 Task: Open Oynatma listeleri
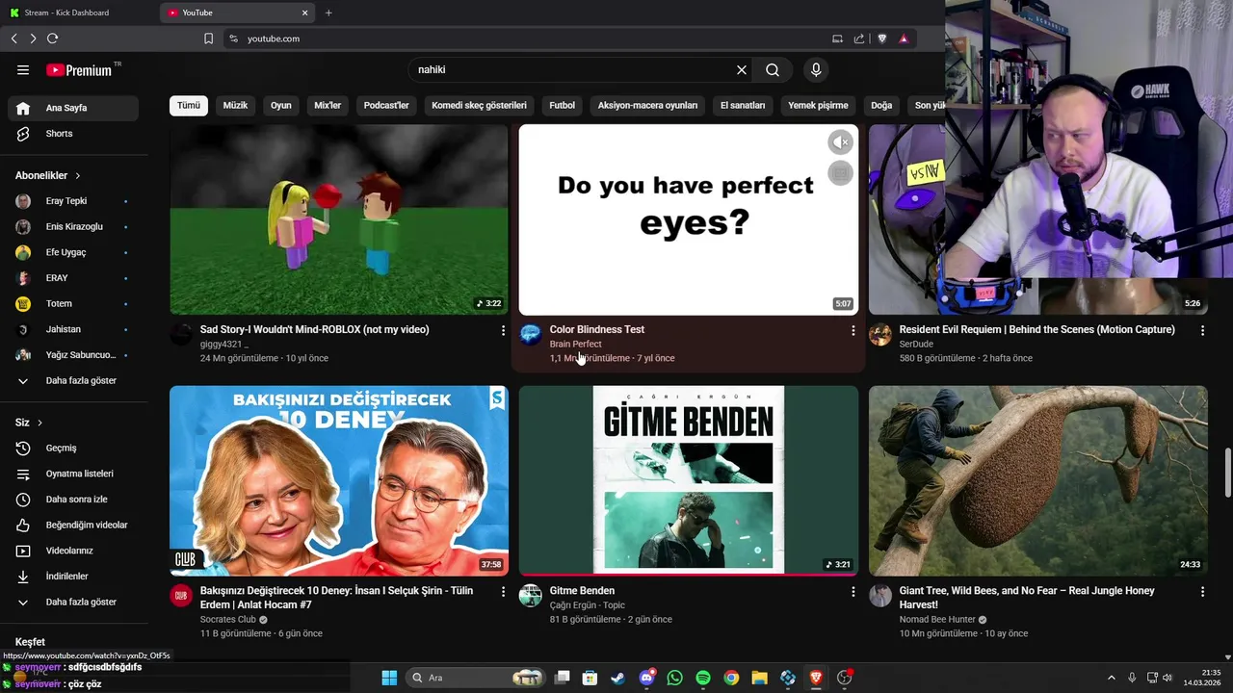tap(73, 474)
